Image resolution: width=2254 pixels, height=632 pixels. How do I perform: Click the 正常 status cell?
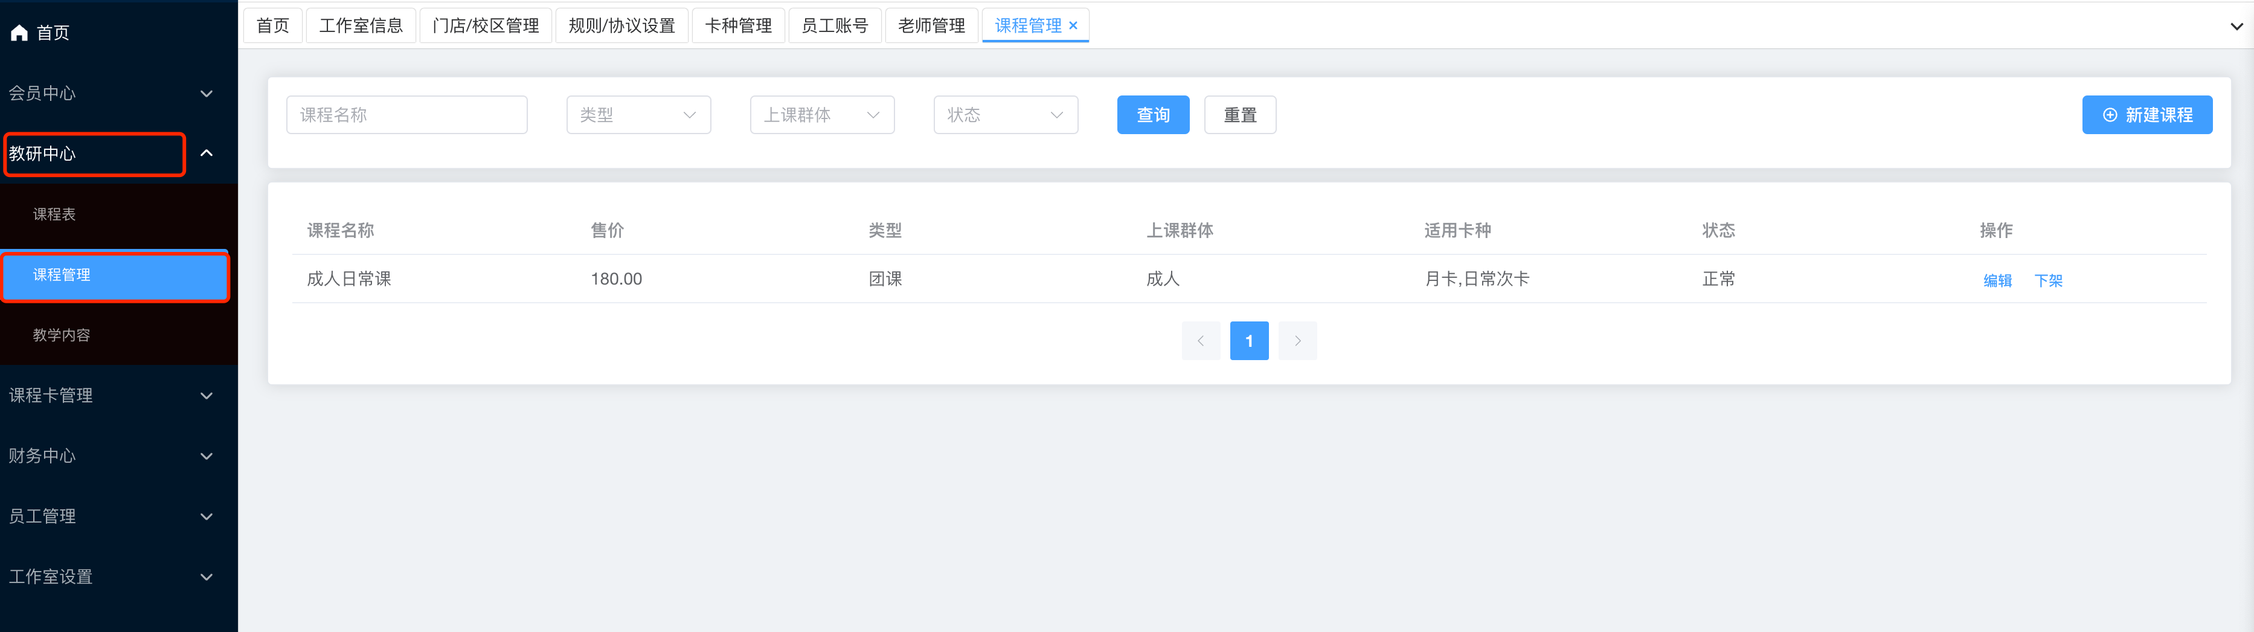click(x=1718, y=279)
